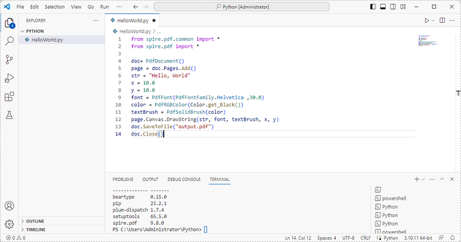Click the editor vertical scrollbar marker
The width and height of the screenshot is (461, 242).
coord(458,93)
